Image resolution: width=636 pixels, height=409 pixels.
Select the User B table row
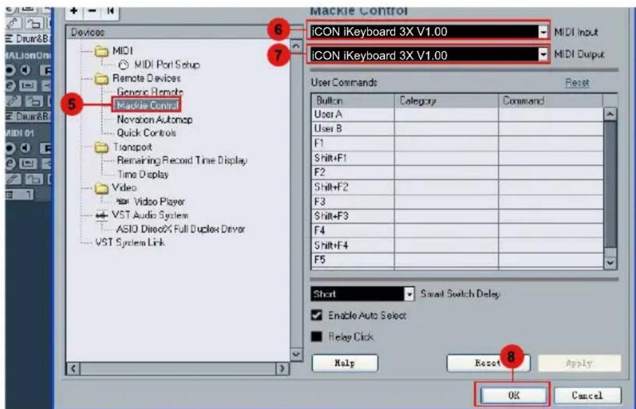point(457,129)
